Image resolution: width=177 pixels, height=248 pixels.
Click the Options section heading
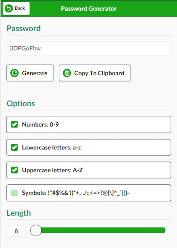pyautogui.click(x=21, y=104)
